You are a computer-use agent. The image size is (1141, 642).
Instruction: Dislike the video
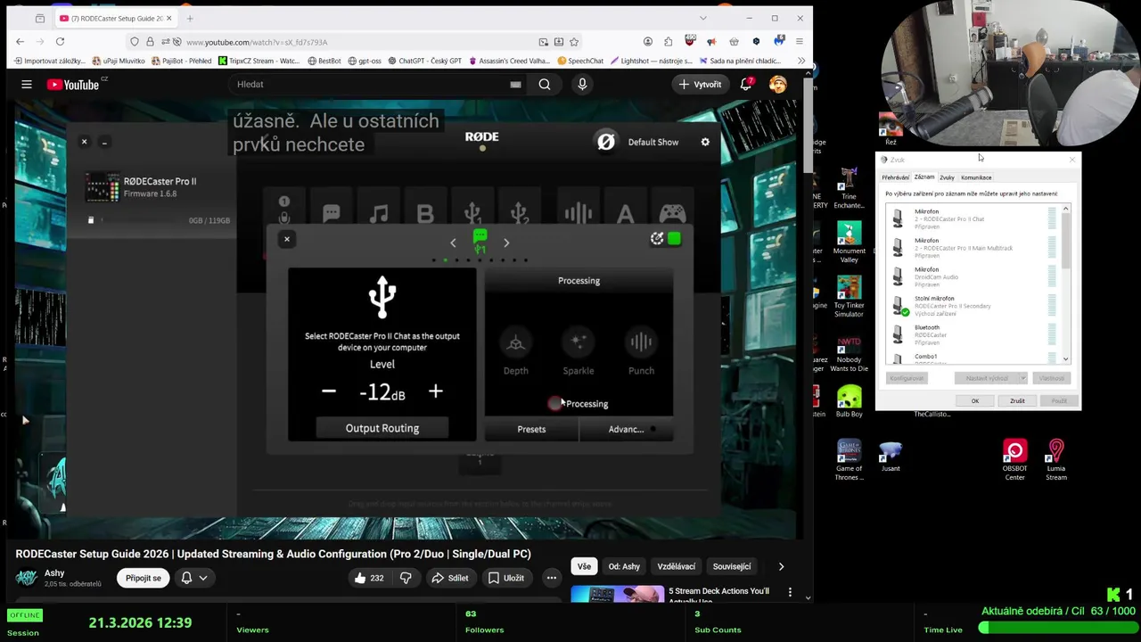pos(406,578)
